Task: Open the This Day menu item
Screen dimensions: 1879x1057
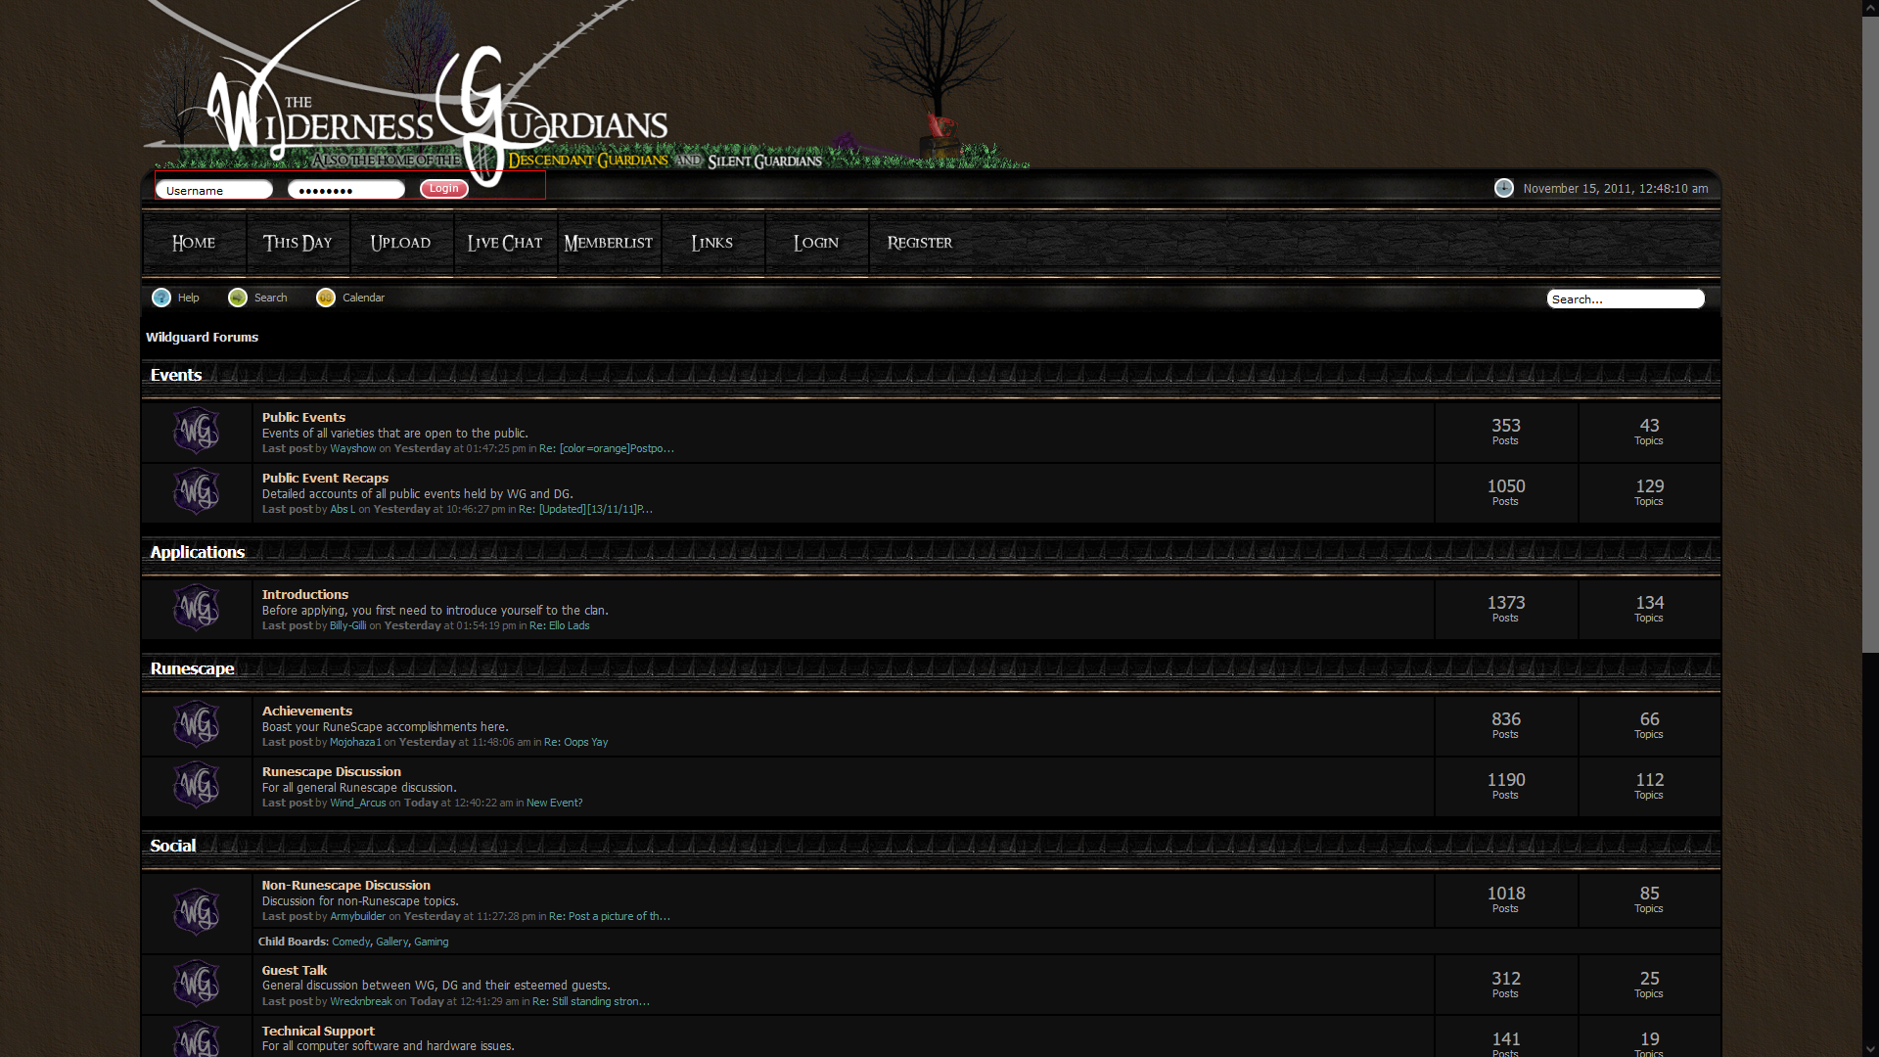Action: click(298, 243)
